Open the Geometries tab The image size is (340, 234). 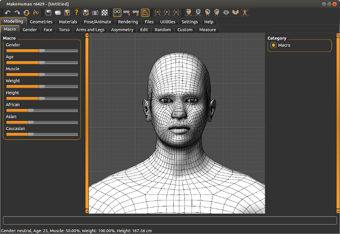[x=41, y=22]
